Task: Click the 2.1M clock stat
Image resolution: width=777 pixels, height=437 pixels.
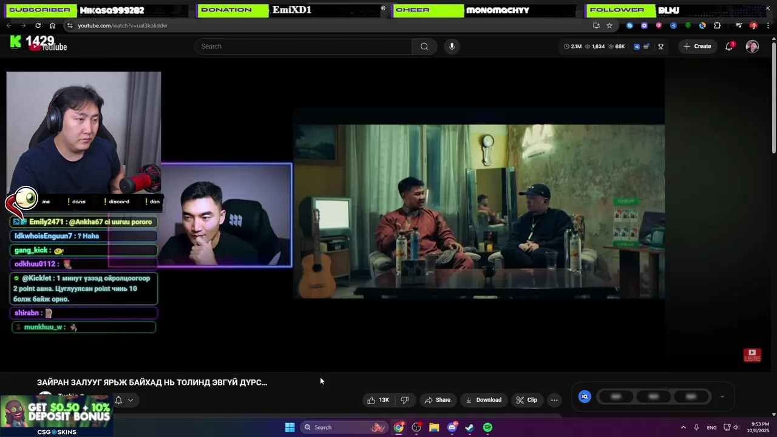Action: [572, 46]
